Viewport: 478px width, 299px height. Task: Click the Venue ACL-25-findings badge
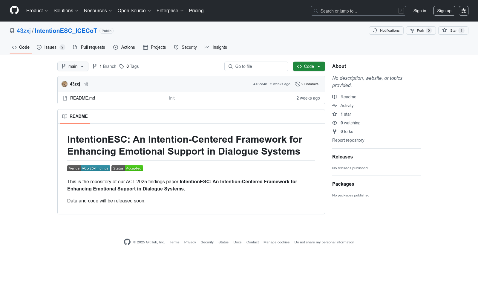(89, 168)
